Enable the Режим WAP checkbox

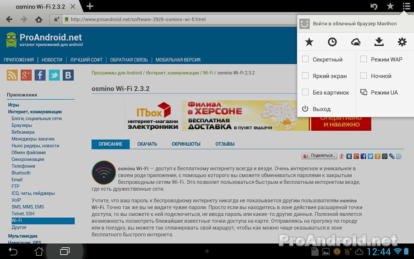click(363, 59)
